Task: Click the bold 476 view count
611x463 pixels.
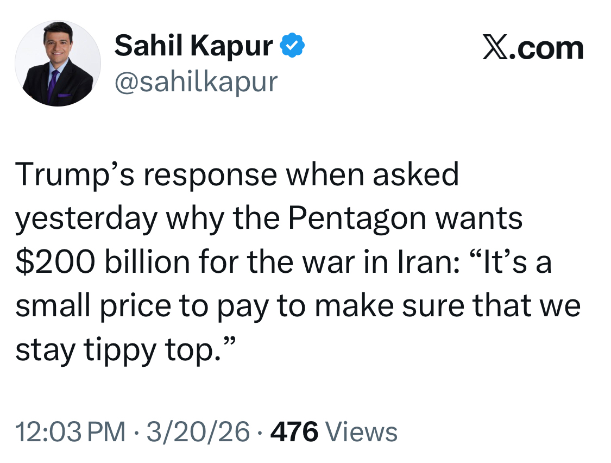Action: pos(294,433)
